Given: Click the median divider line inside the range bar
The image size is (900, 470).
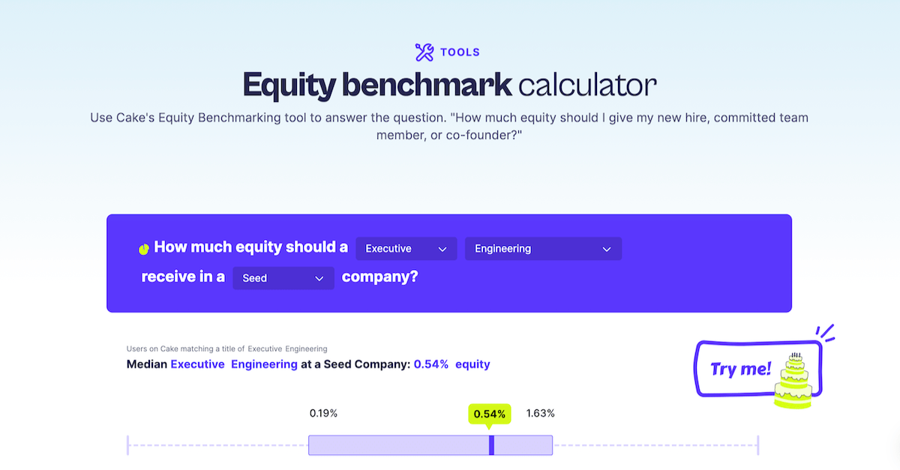Looking at the screenshot, I should tap(491, 445).
